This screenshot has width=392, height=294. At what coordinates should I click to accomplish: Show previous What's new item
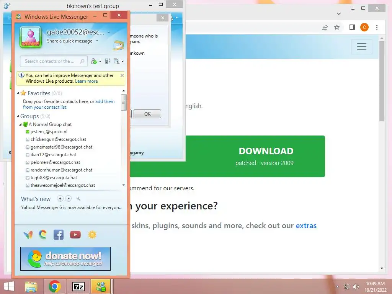60,199
